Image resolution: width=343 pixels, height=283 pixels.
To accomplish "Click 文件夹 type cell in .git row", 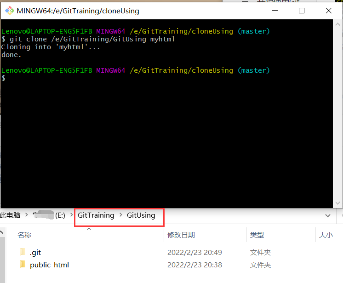I will (x=260, y=253).
